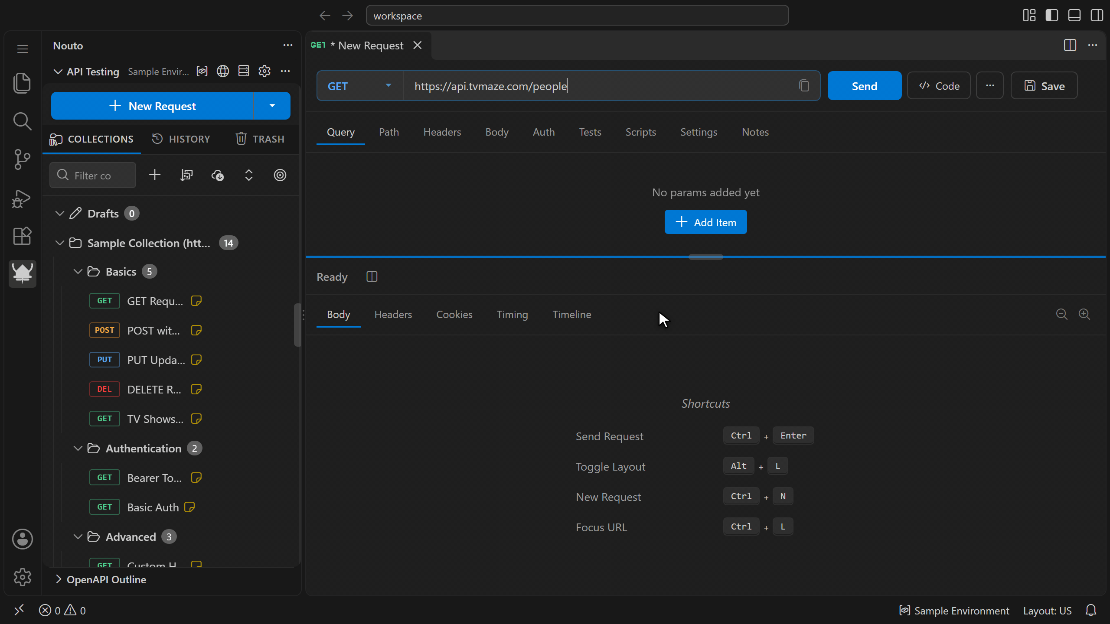
Task: Zoom in the response body
Action: [x=1084, y=314]
